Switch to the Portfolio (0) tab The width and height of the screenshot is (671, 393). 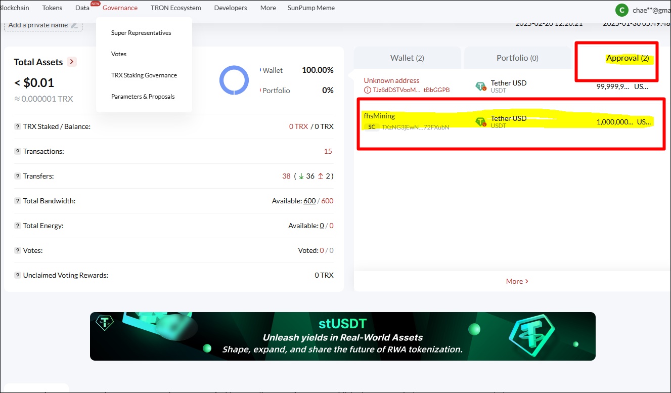[x=517, y=58]
